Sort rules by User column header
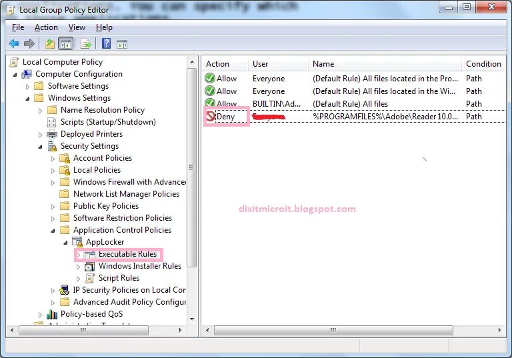The image size is (512, 358). [278, 64]
